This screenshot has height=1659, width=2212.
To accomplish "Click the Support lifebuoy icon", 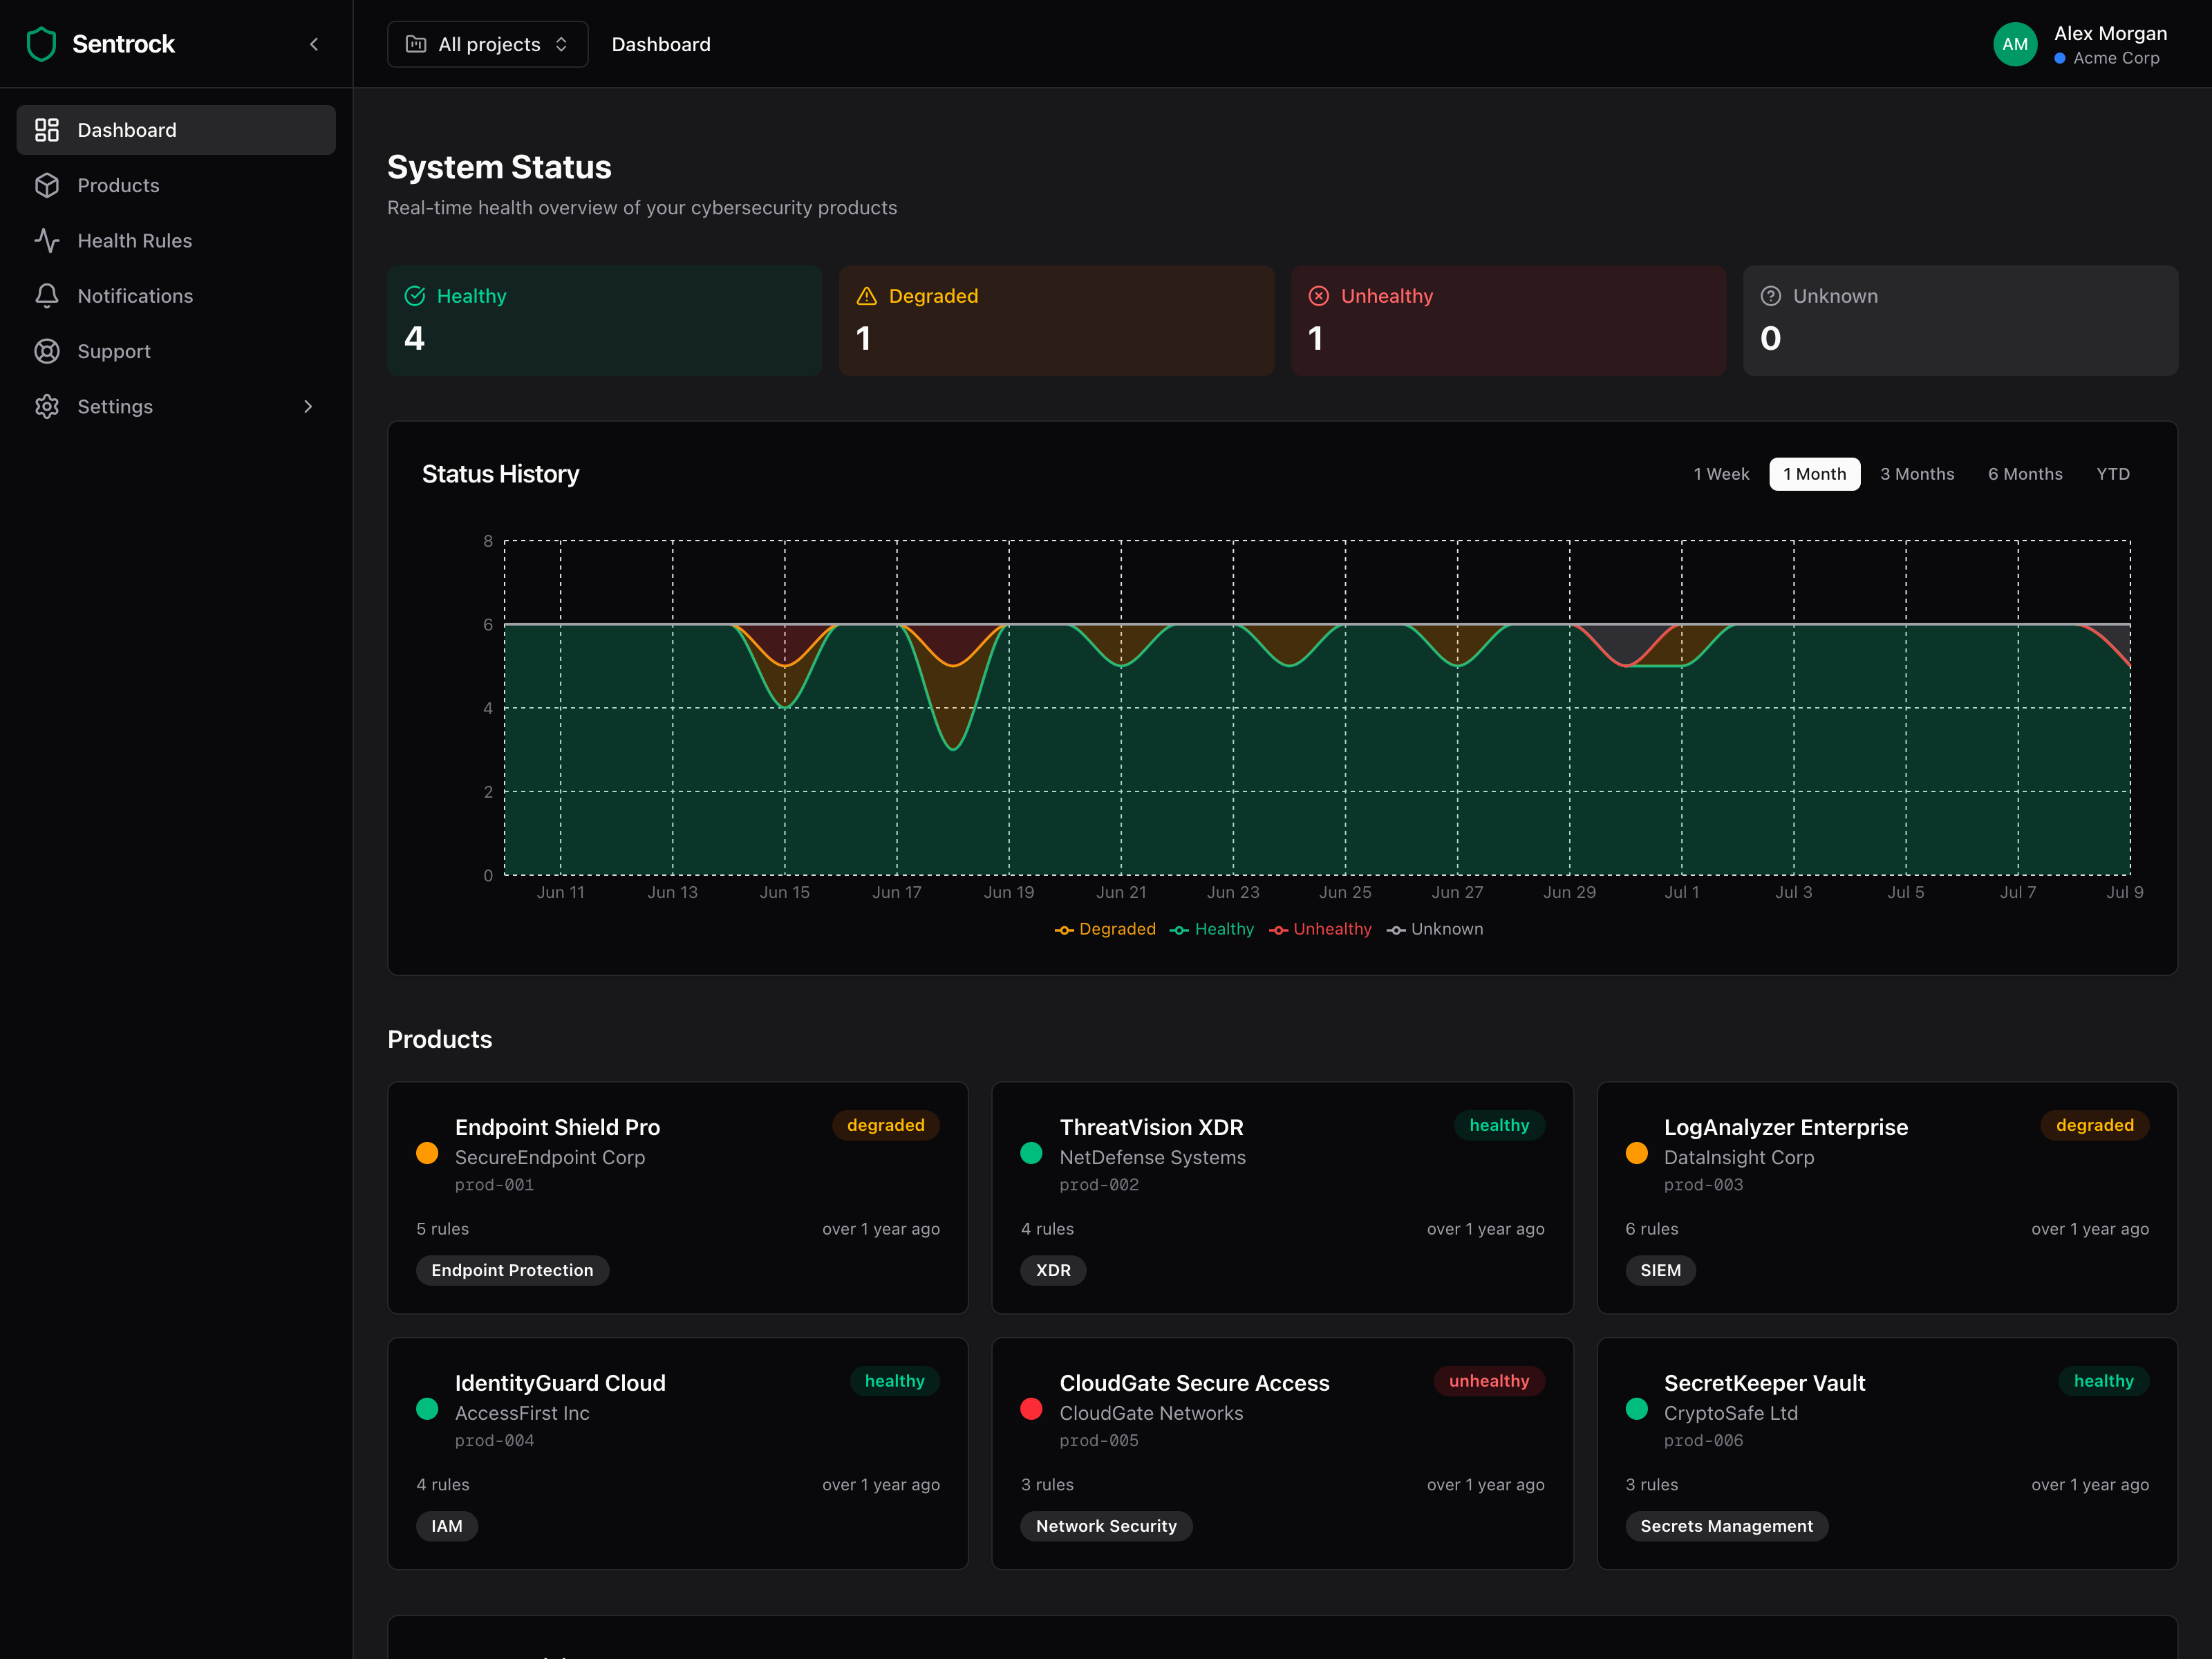I will click(x=47, y=351).
